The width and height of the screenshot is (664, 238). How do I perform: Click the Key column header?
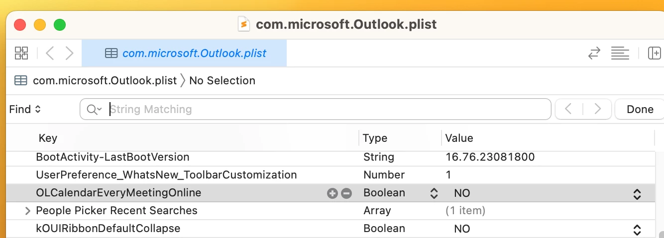click(48, 138)
